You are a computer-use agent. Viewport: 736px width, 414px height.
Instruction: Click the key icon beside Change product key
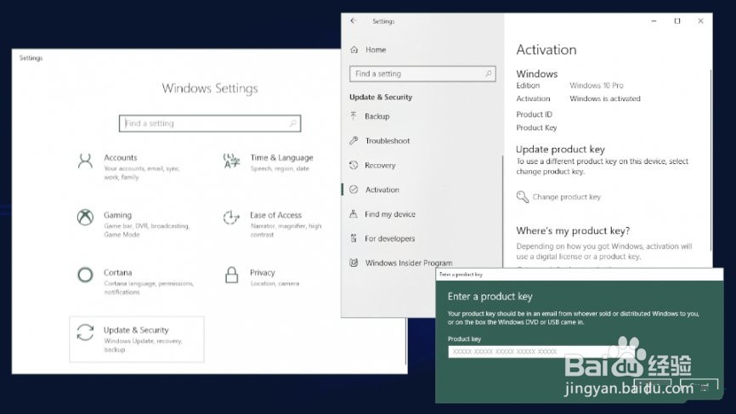(x=523, y=196)
